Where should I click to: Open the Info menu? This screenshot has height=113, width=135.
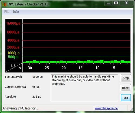click(16, 12)
